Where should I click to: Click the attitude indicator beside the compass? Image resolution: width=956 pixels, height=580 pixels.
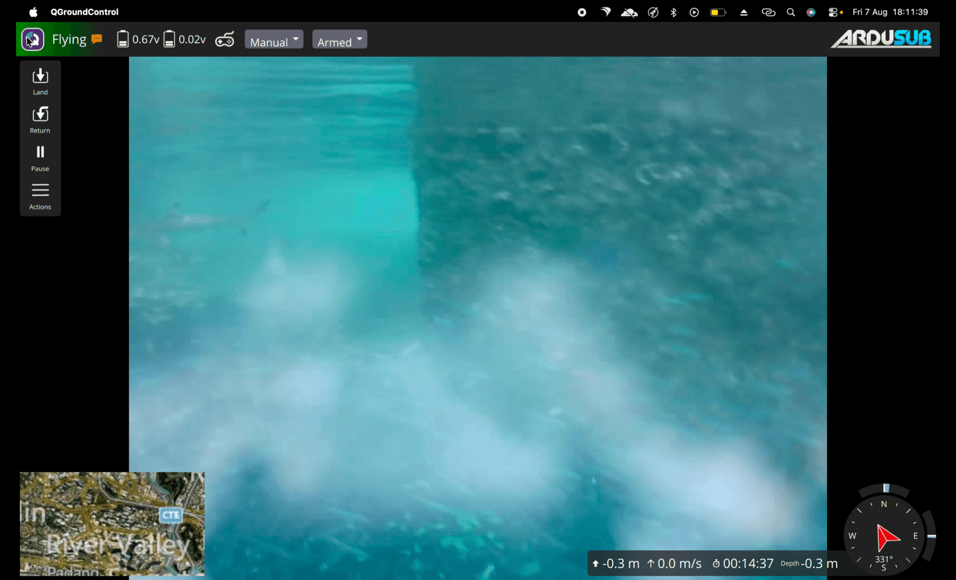[x=930, y=536]
